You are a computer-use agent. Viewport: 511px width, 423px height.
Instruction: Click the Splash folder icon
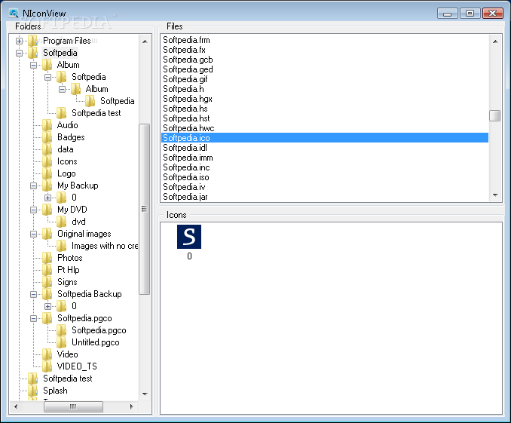click(x=33, y=391)
